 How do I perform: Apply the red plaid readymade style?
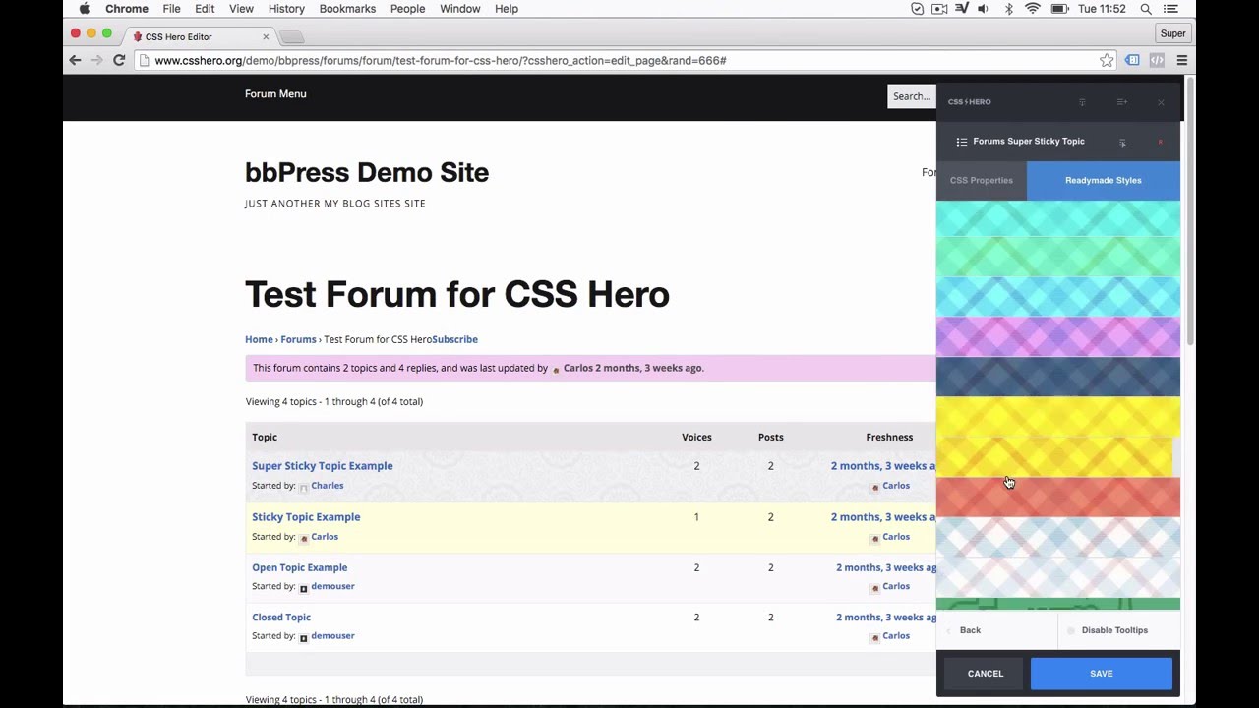[x=1057, y=497]
